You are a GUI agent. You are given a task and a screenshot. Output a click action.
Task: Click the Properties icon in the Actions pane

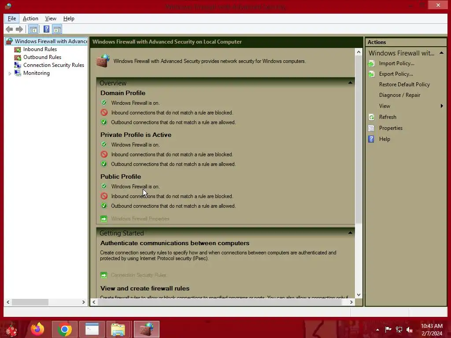point(371,128)
